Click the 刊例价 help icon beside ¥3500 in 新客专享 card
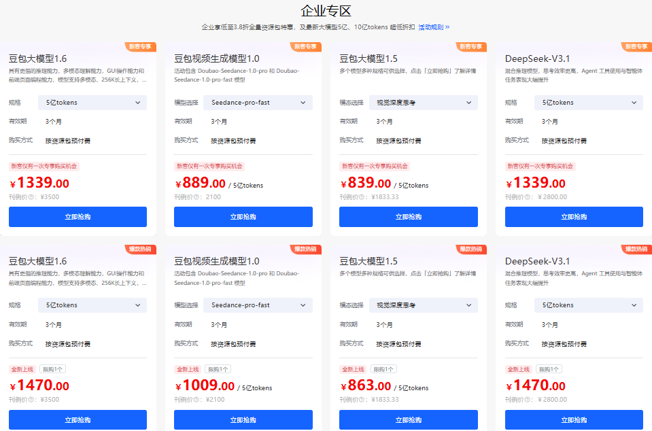Screen dimensions: 652x431 point(31,197)
